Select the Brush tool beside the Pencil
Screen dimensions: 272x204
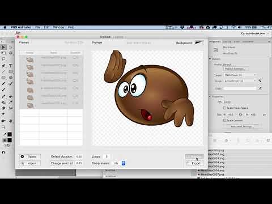(11, 83)
